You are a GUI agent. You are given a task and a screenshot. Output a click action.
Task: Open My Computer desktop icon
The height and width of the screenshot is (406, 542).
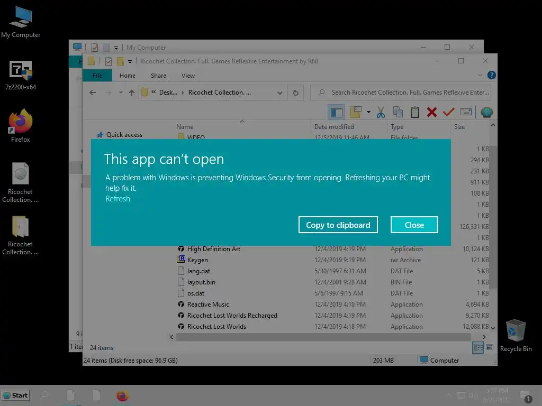click(21, 22)
